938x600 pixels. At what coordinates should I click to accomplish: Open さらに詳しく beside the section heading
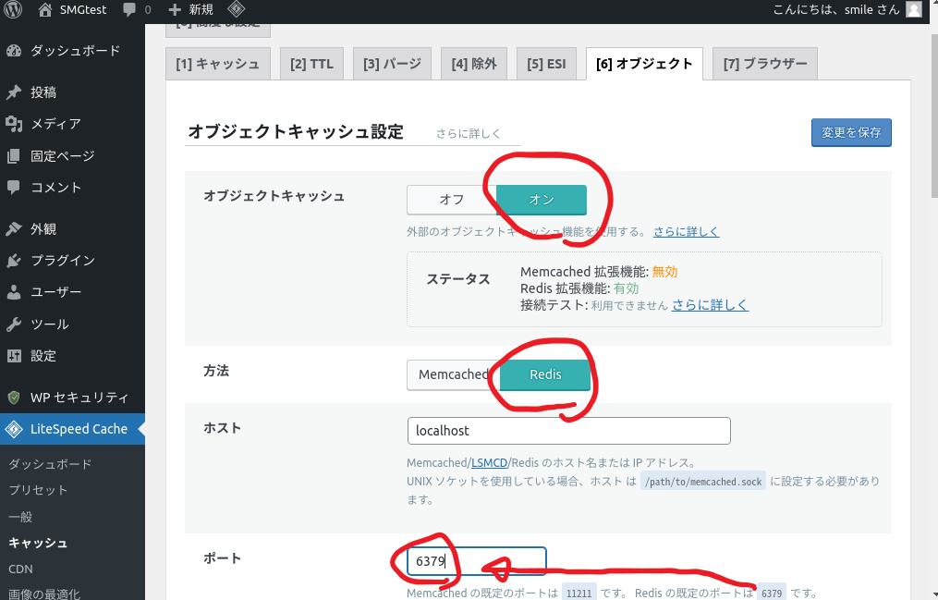pyautogui.click(x=468, y=134)
